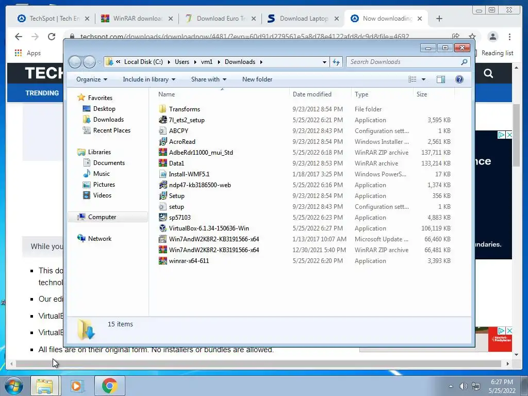This screenshot has height=396, width=528.
Task: Click the search magnifier in Explorer
Action: coord(464,62)
